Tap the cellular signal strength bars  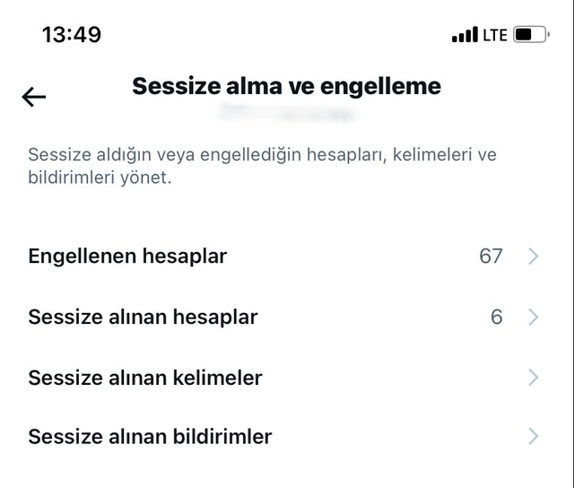point(465,36)
